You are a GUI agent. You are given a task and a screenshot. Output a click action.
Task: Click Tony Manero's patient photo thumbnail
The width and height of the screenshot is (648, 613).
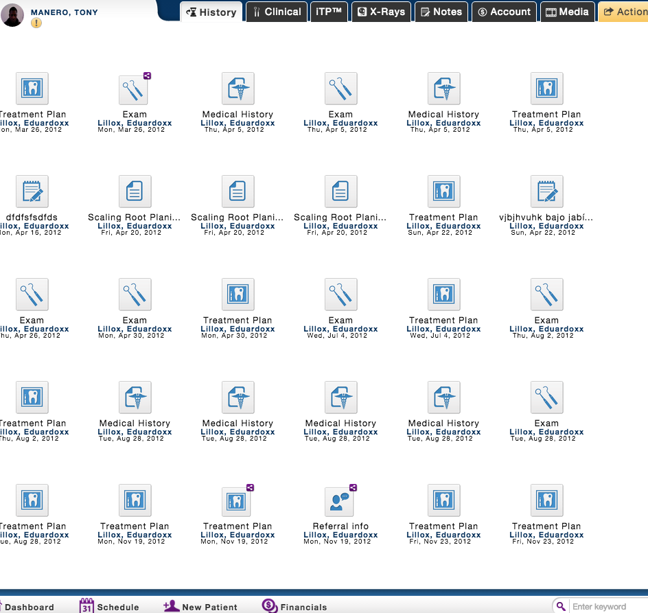coord(13,14)
